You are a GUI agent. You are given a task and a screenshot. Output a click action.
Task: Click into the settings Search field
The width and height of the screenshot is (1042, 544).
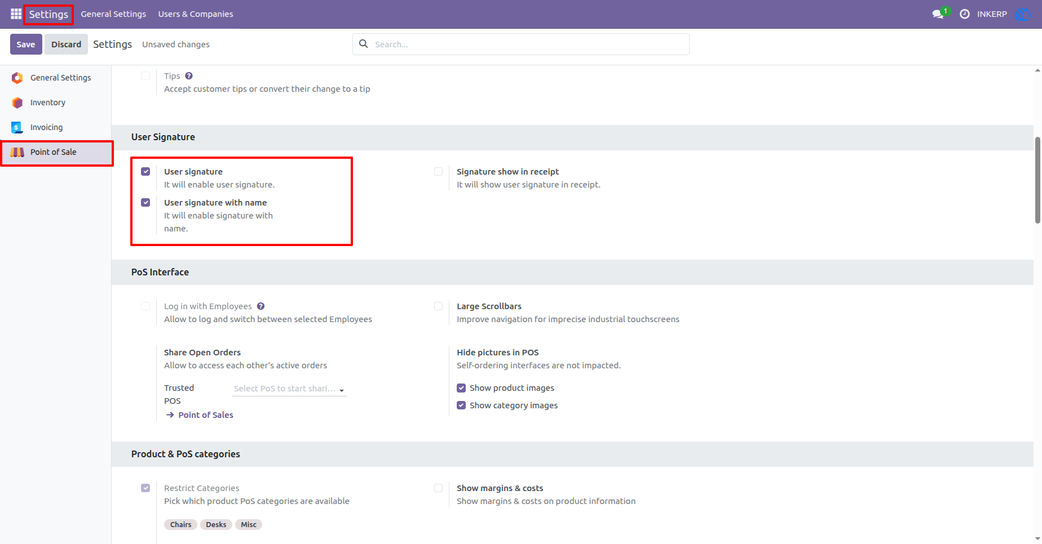pyautogui.click(x=520, y=44)
